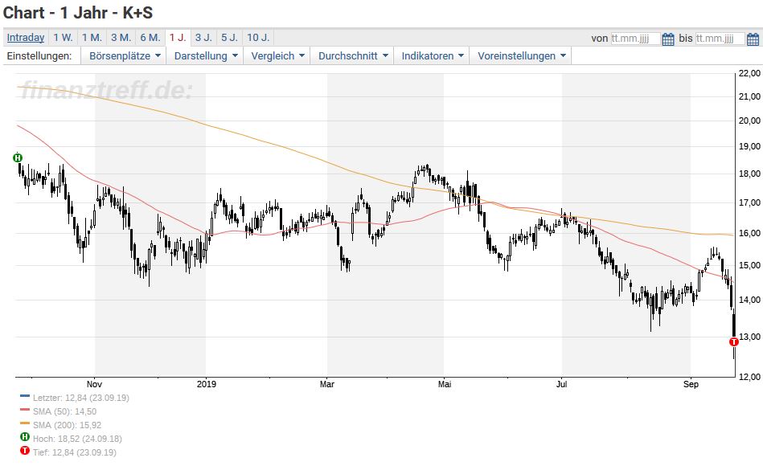Click the 'Jul' x-axis label
763x466 pixels.
tap(561, 384)
